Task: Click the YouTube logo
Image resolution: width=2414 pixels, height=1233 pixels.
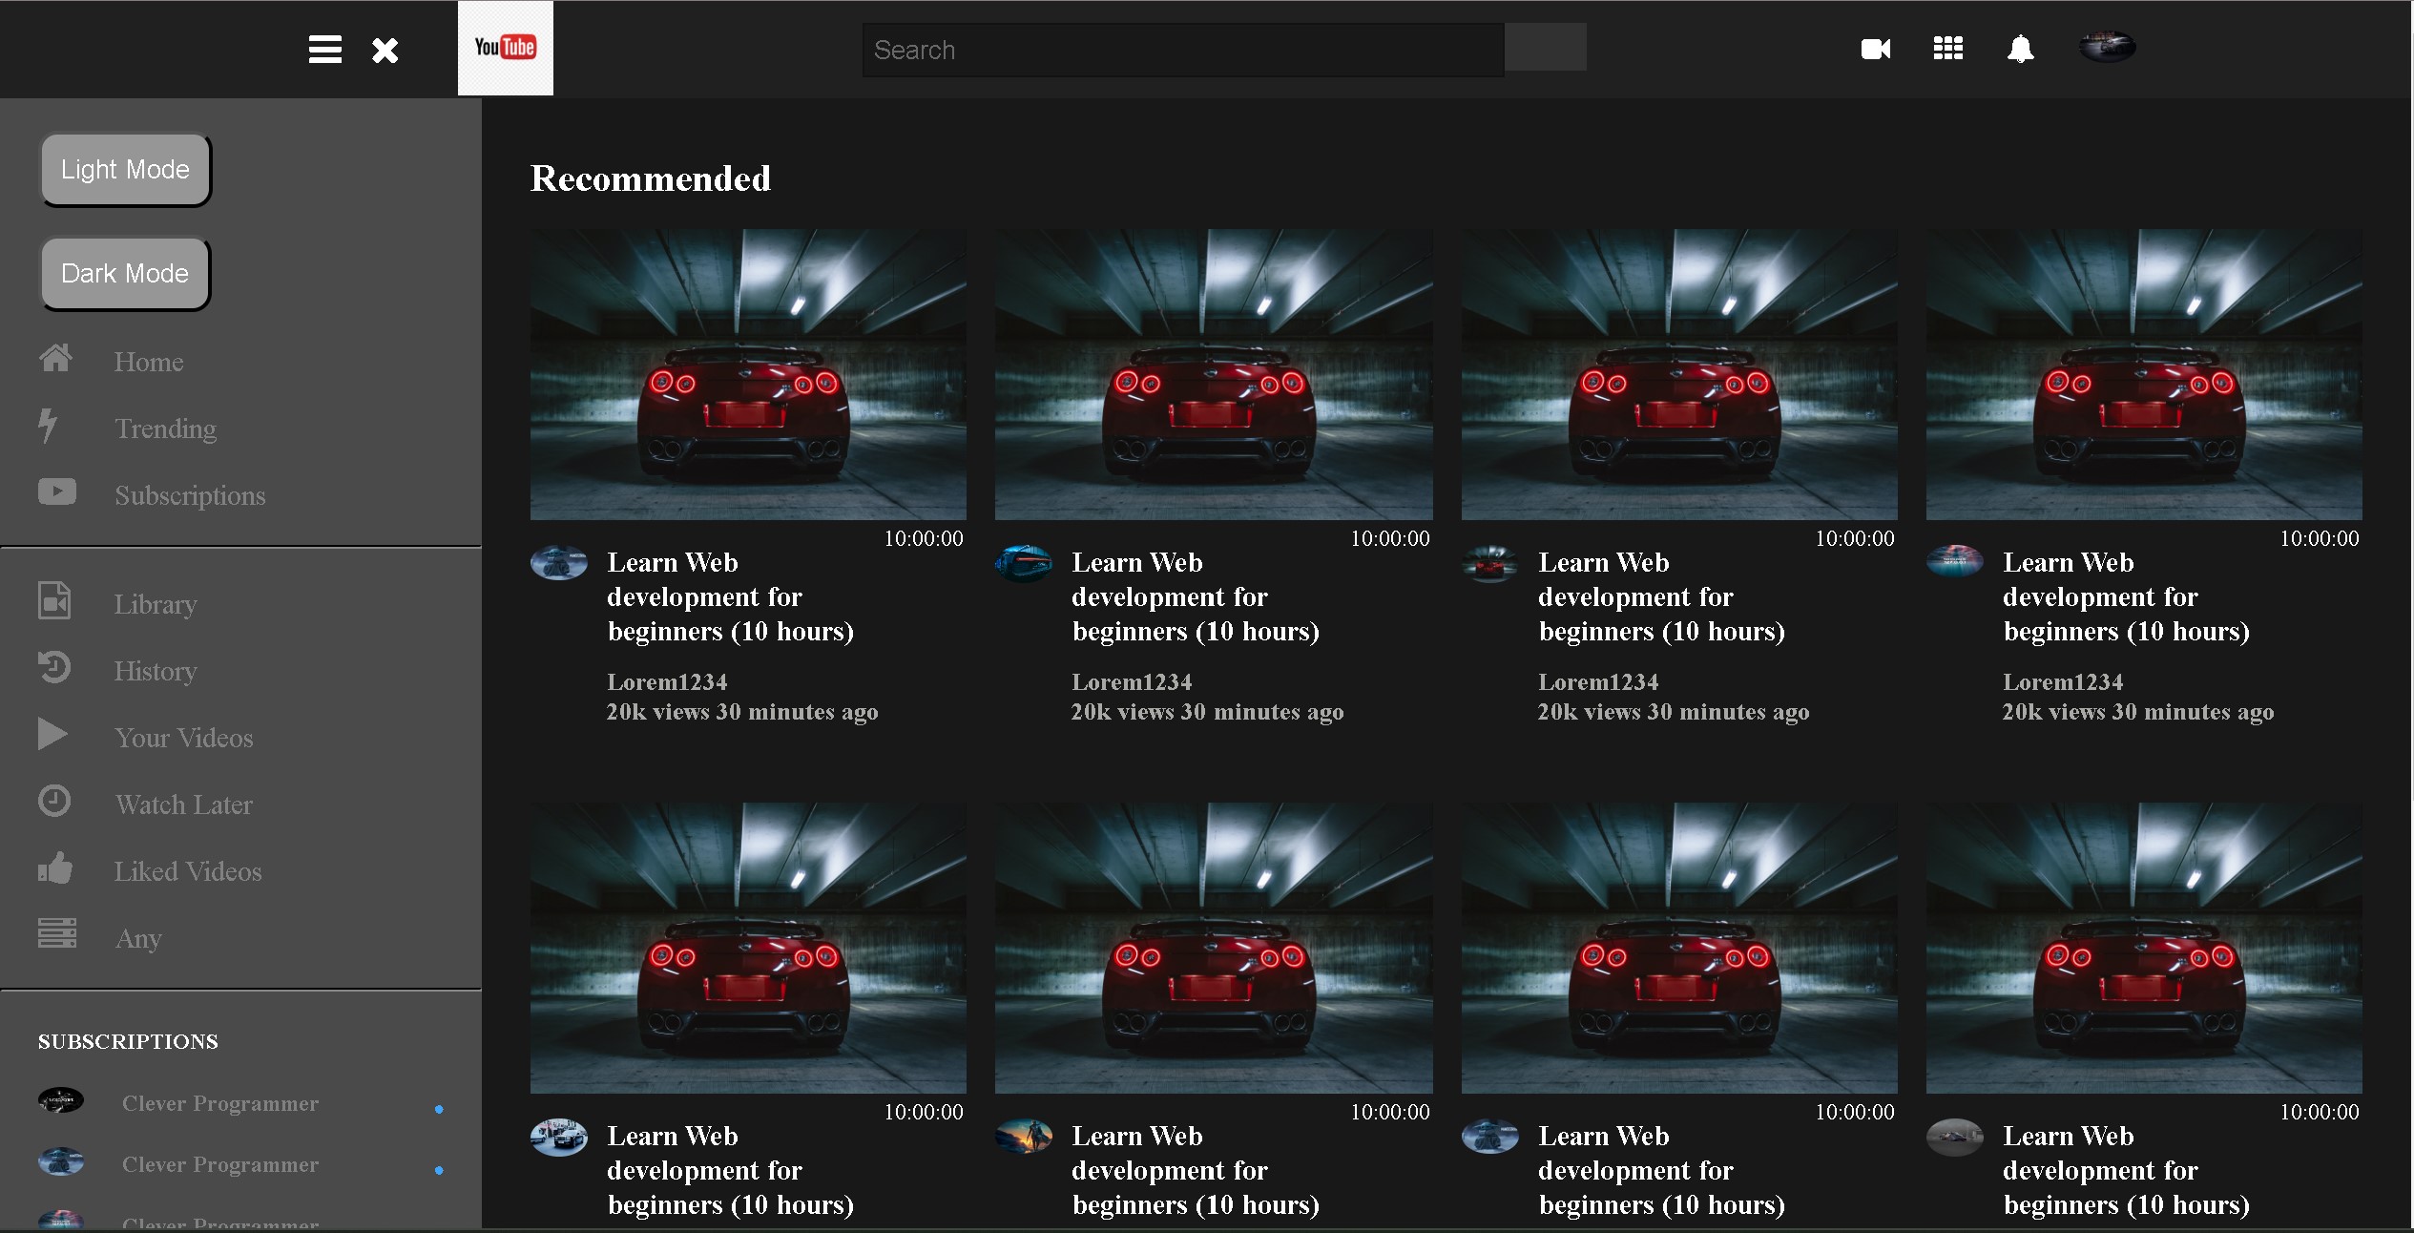Action: tap(505, 48)
